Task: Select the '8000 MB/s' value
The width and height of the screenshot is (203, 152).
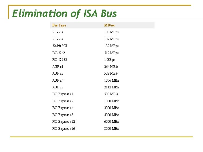Action: (112, 129)
